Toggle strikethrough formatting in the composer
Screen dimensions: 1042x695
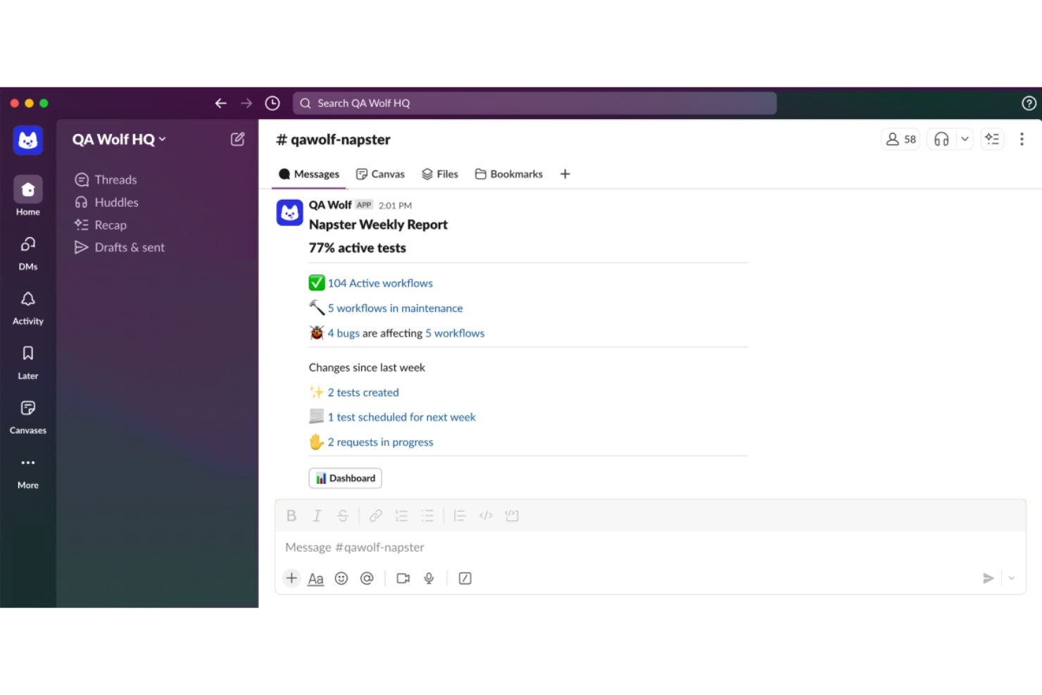[343, 515]
